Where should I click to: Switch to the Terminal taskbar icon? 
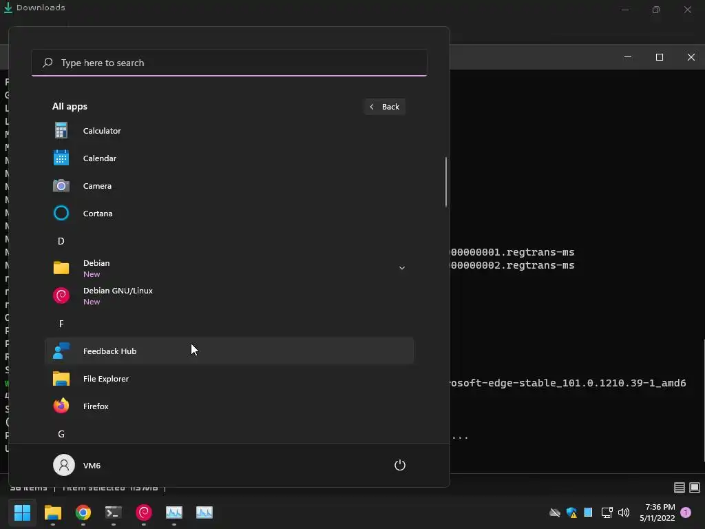pos(114,512)
